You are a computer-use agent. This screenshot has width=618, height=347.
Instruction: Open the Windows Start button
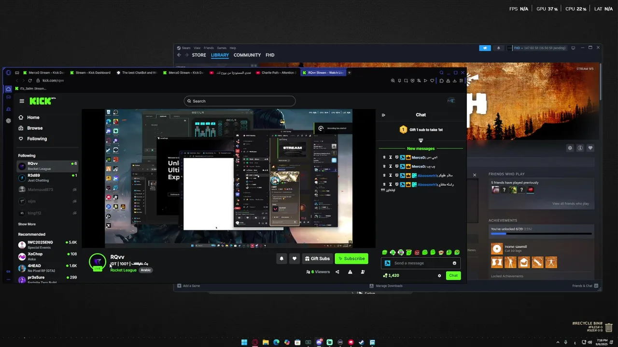pos(244,343)
